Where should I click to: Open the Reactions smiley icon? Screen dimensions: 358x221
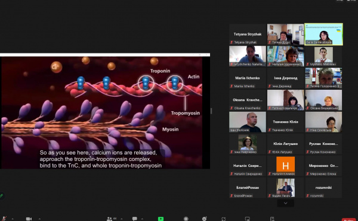[205, 219]
